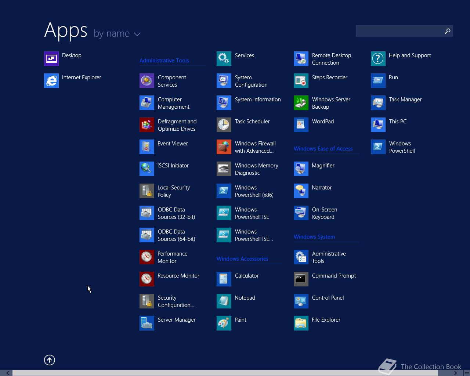Open Component Services icon
The image size is (470, 376).
(x=147, y=81)
